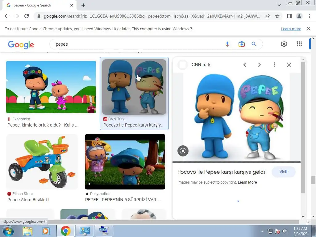Open the control panel taskbar item
The width and height of the screenshot is (316, 237).
point(85,231)
